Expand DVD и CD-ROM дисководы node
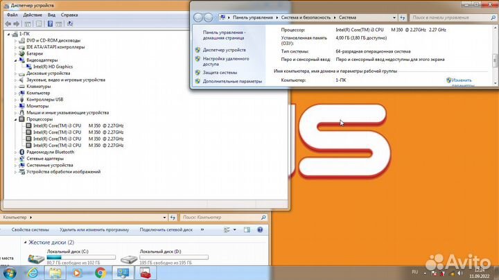This screenshot has width=499, height=280. pos(15,40)
